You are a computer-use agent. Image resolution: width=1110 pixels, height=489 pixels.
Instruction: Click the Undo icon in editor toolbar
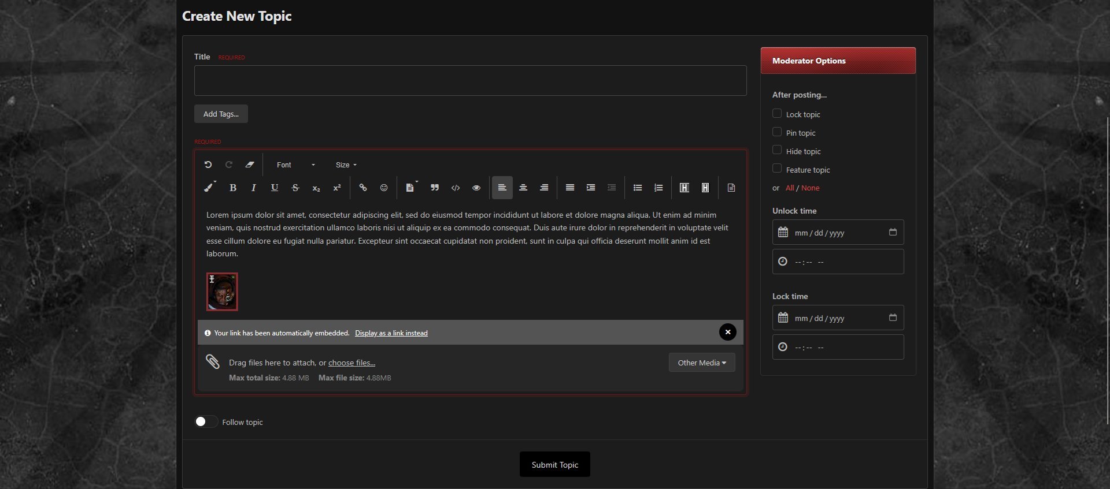208,165
